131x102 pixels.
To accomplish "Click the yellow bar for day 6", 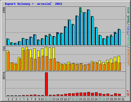I will (x=27, y=59).
